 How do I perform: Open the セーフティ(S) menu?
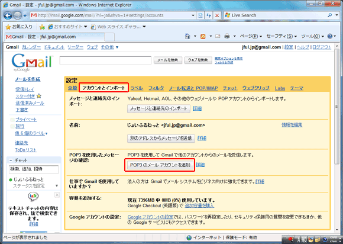pos(281,36)
